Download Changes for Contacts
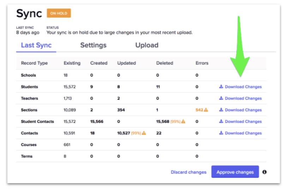The height and width of the screenshot is (192, 288). tap(240, 133)
